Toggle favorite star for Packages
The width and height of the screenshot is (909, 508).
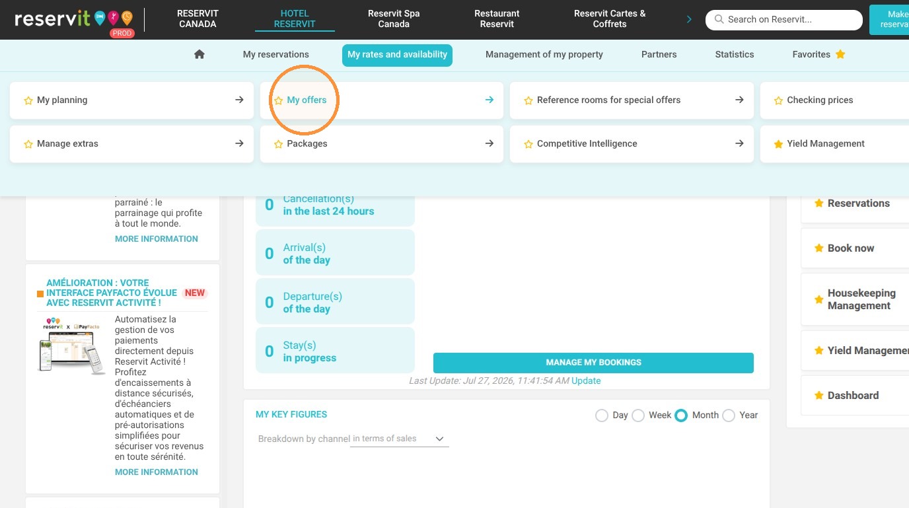coord(279,144)
